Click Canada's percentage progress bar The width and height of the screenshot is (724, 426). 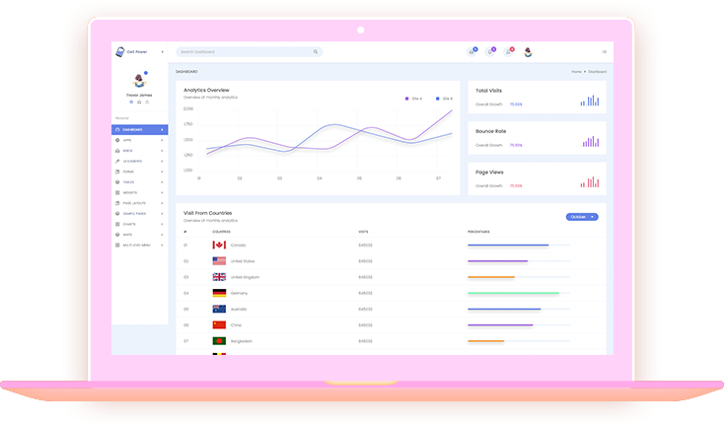coord(508,245)
